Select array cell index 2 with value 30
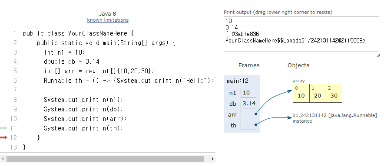Viewport: 384px width, 166px height. tap(334, 93)
